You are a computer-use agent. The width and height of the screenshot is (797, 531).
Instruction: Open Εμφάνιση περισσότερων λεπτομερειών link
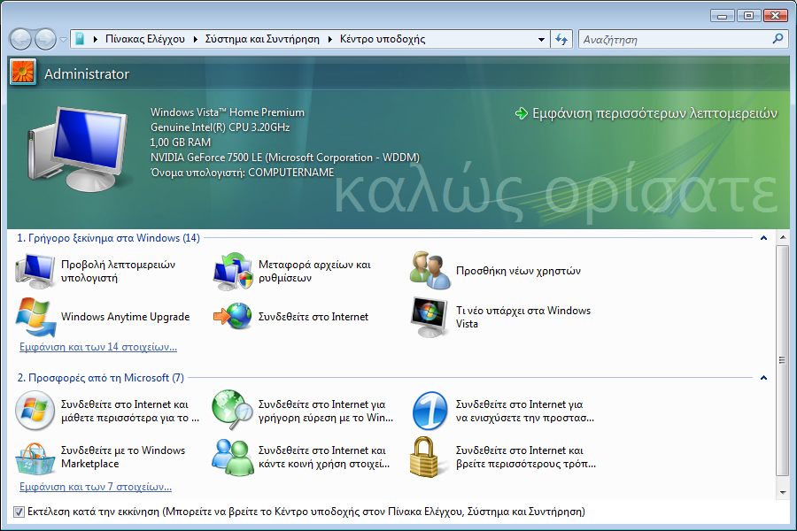[x=654, y=113]
